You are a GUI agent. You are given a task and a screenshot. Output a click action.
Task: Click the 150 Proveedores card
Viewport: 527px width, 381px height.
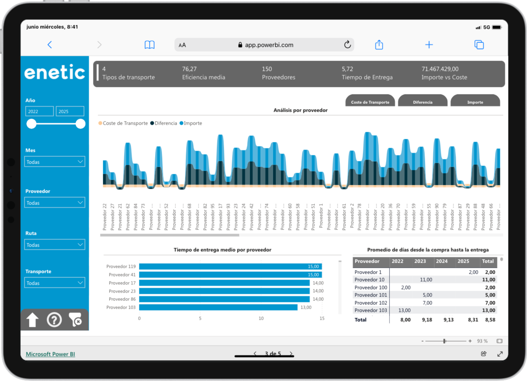(278, 73)
